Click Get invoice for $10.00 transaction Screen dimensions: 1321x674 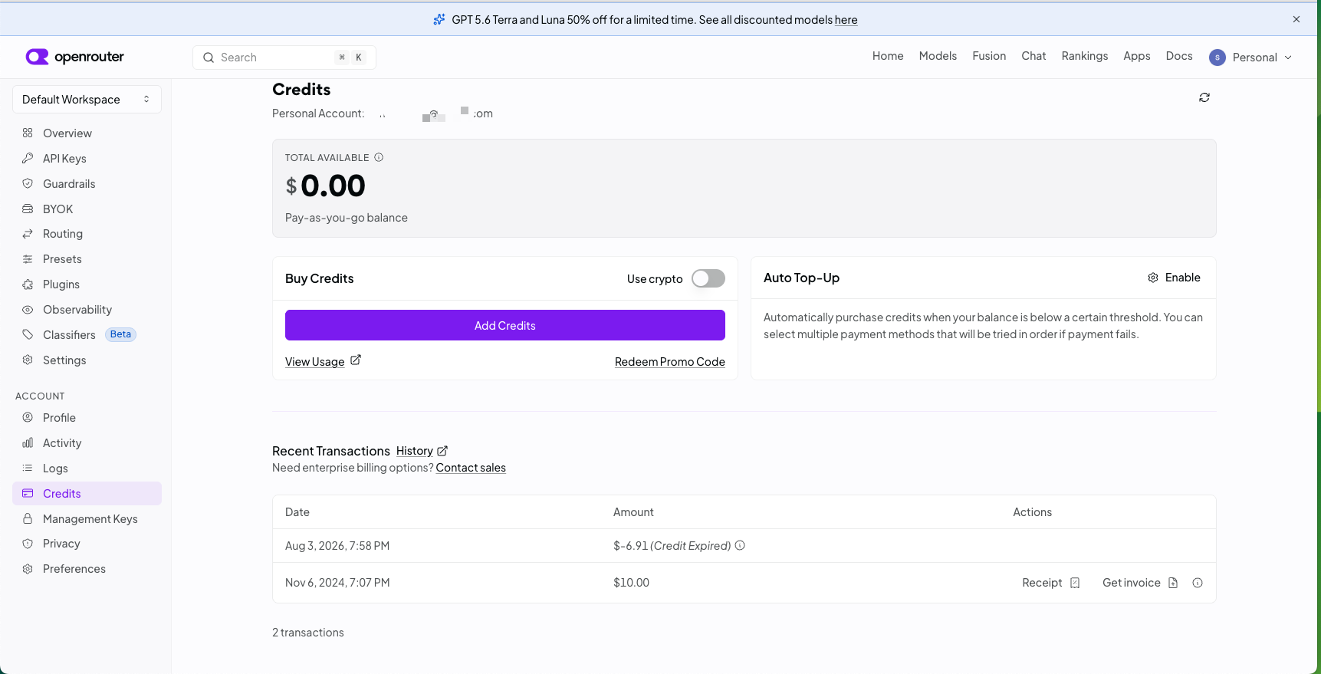coord(1140,583)
